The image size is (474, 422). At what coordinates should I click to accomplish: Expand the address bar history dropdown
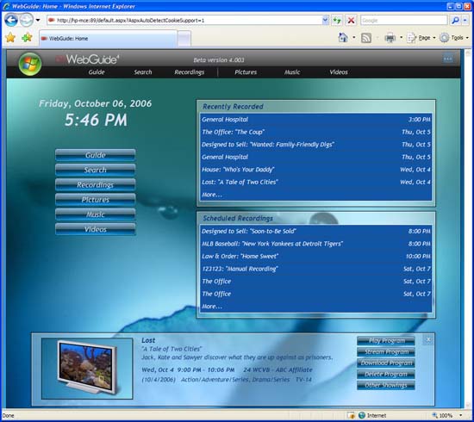pyautogui.click(x=325, y=21)
